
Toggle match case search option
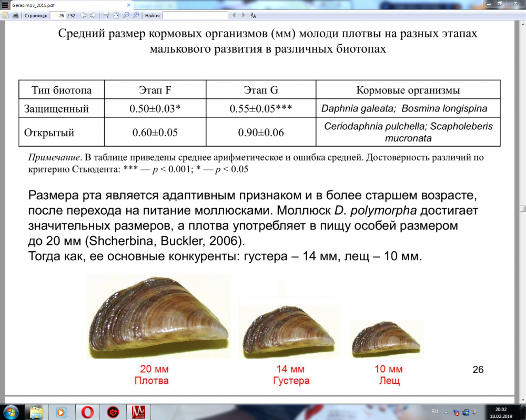click(x=253, y=15)
